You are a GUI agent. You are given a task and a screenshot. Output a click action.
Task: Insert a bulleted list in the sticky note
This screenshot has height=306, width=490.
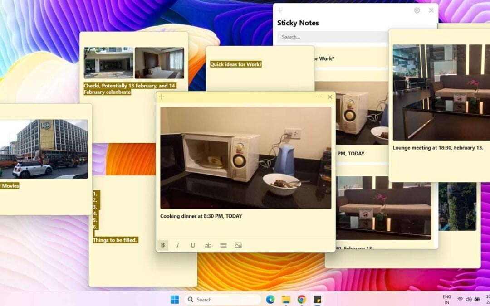223,245
